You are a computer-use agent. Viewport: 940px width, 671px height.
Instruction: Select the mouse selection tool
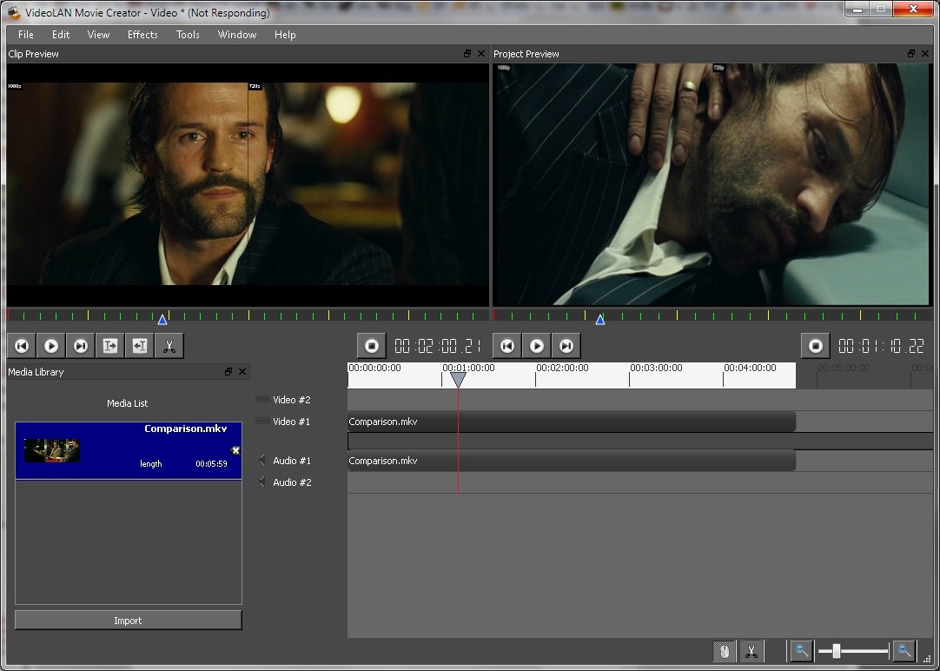(x=724, y=650)
